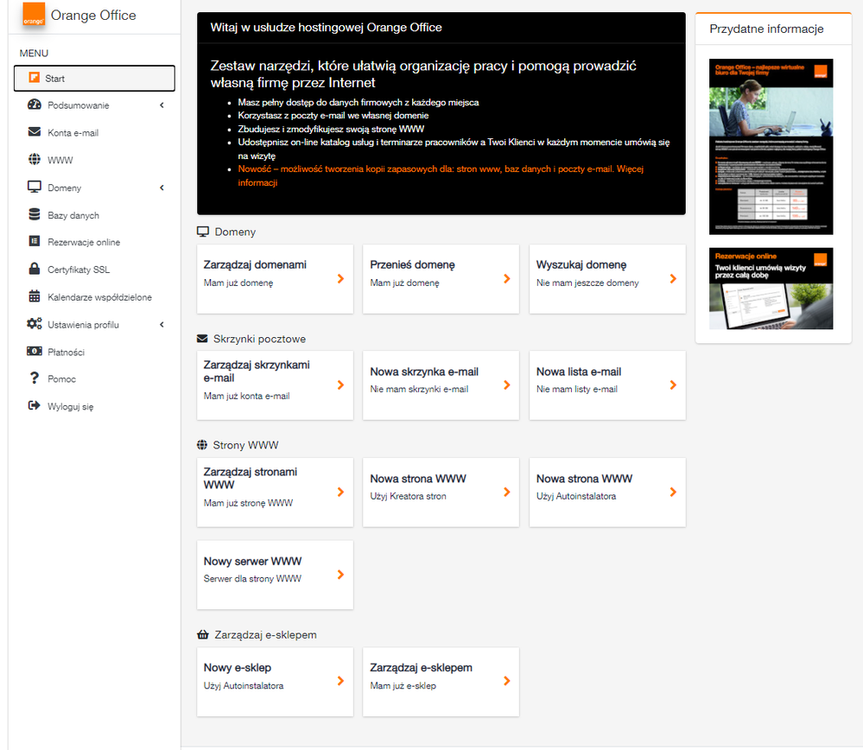Click the globe icon beside WWW
The height and width of the screenshot is (750, 863).
(35, 160)
